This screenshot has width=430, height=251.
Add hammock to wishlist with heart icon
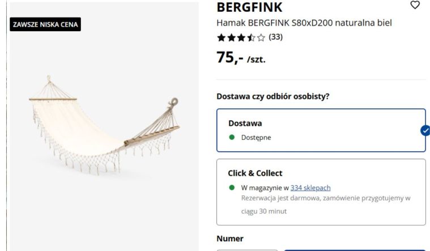pos(415,5)
